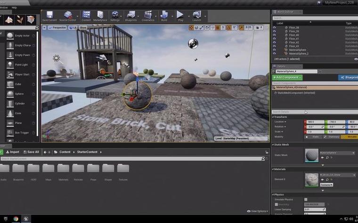The width and height of the screenshot is (358, 223).
Task: Open the viewport options dropdown arrow
Action: point(44,28)
